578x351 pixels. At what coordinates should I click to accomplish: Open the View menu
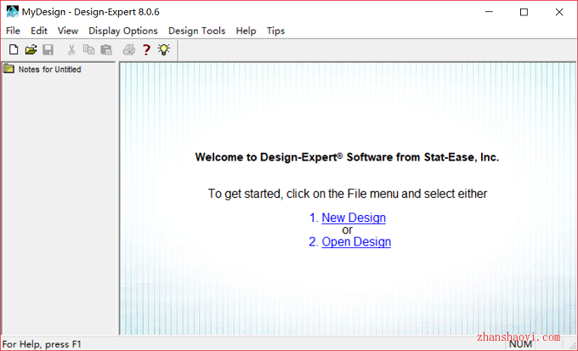(x=68, y=31)
